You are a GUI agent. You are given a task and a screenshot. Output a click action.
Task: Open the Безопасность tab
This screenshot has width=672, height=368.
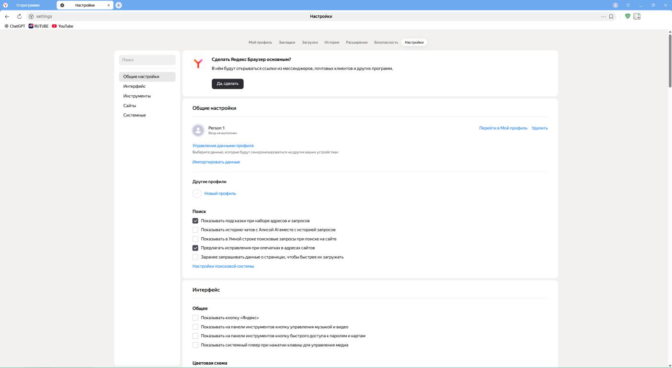tap(386, 42)
